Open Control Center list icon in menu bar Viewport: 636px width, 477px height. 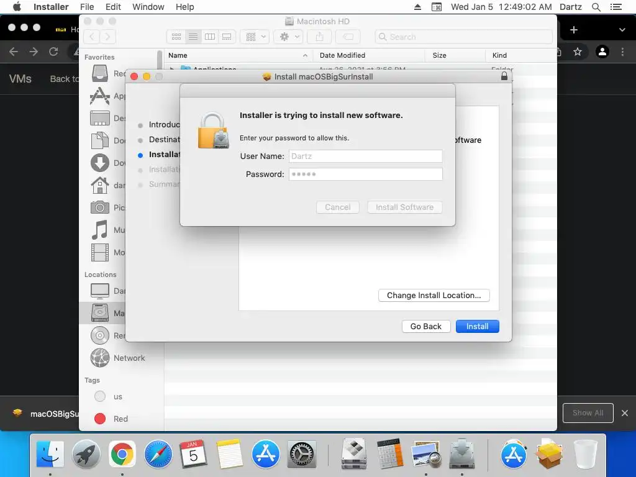coord(616,7)
